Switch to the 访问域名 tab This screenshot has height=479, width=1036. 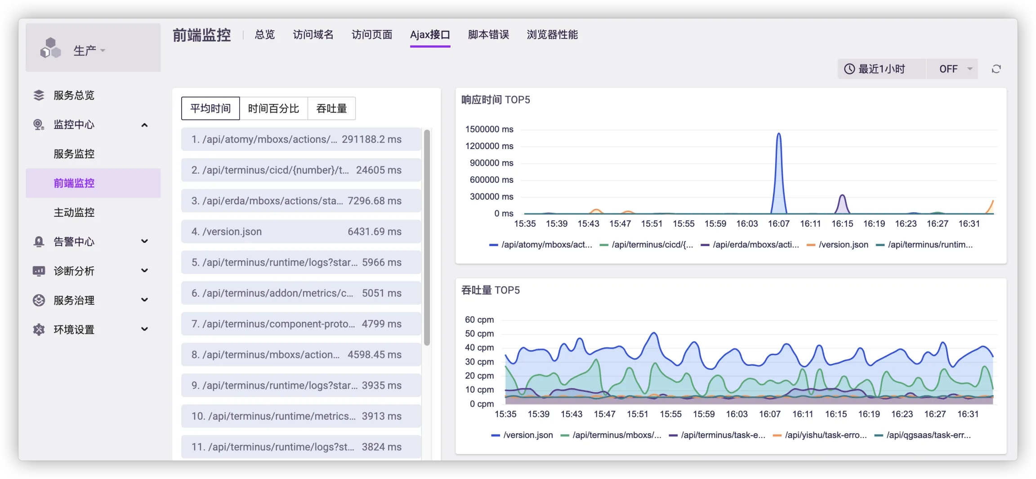tap(313, 35)
